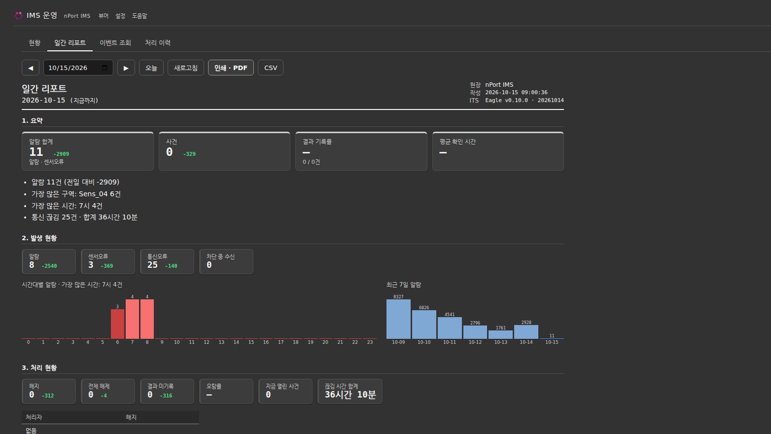Click the date field showing 10/15/2026
The height and width of the screenshot is (434, 771).
pyautogui.click(x=78, y=68)
